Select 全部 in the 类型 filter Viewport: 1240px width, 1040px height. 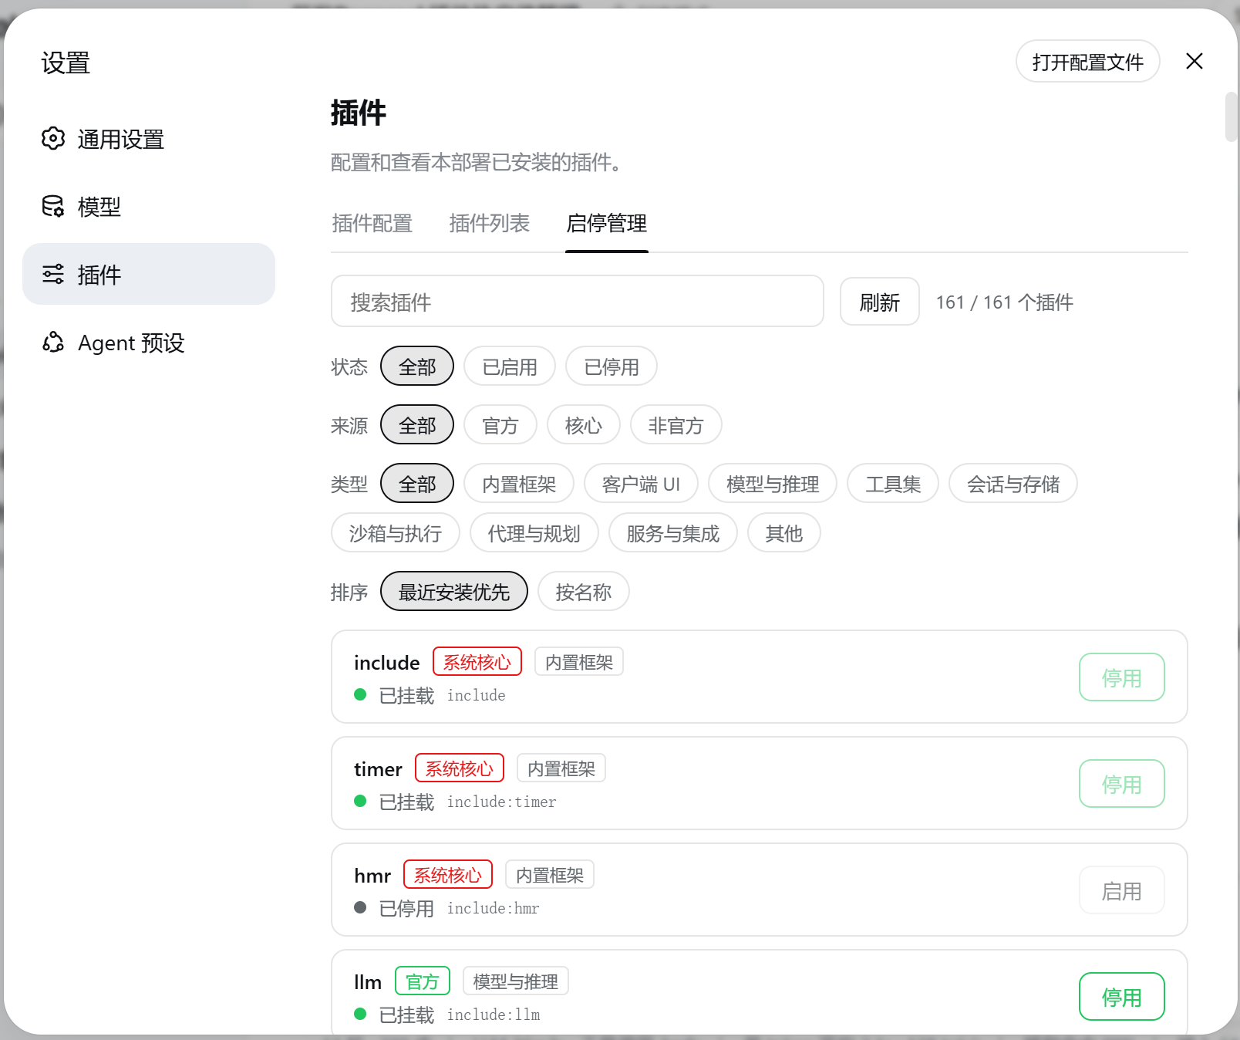417,484
